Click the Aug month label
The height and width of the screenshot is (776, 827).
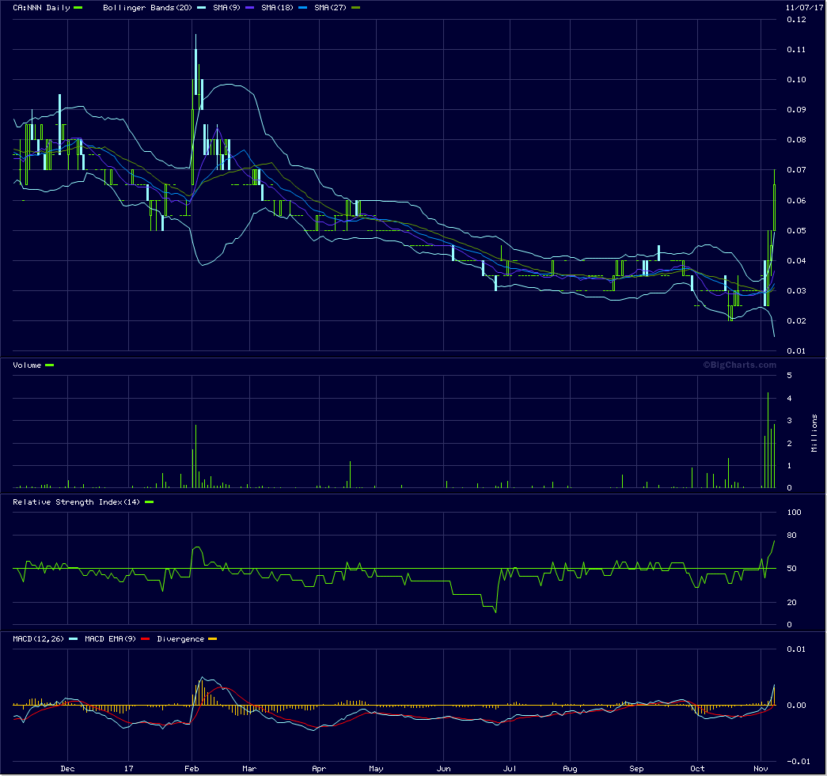[570, 769]
